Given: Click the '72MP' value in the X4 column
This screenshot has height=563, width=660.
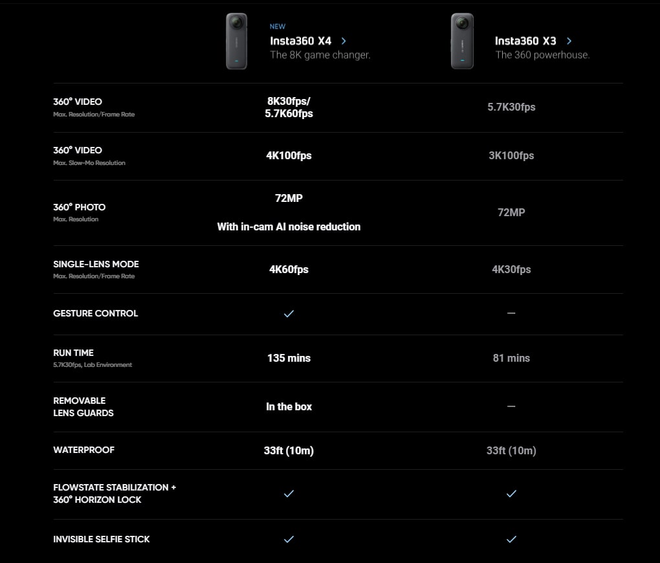Looking at the screenshot, I should [289, 198].
